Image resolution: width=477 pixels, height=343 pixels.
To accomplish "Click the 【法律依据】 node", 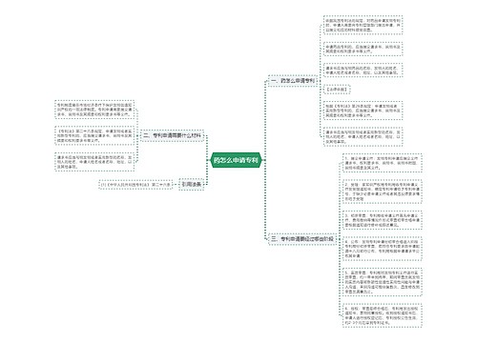I will click(337, 90).
